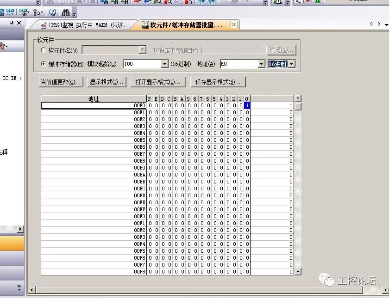Expand module search icon dropdown arrow

(x=42, y=12)
